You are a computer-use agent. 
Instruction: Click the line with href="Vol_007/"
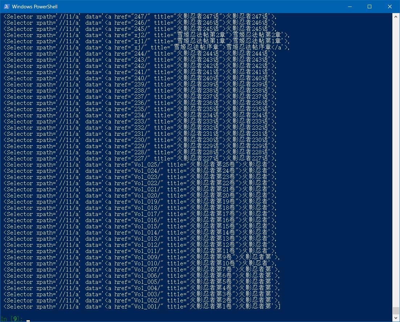coord(142,270)
